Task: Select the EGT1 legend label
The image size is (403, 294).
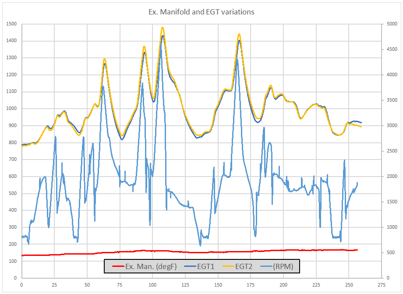Action: pos(205,266)
